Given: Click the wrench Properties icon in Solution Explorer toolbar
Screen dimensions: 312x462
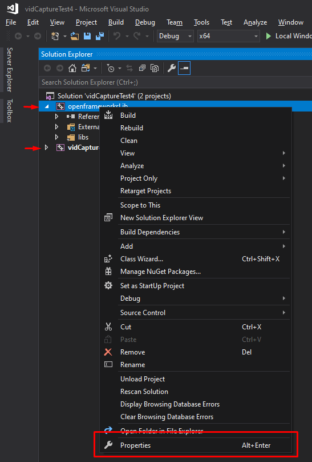Looking at the screenshot, I should (172, 69).
